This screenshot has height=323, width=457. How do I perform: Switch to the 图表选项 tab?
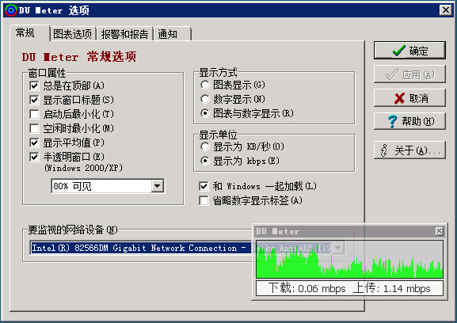[72, 34]
